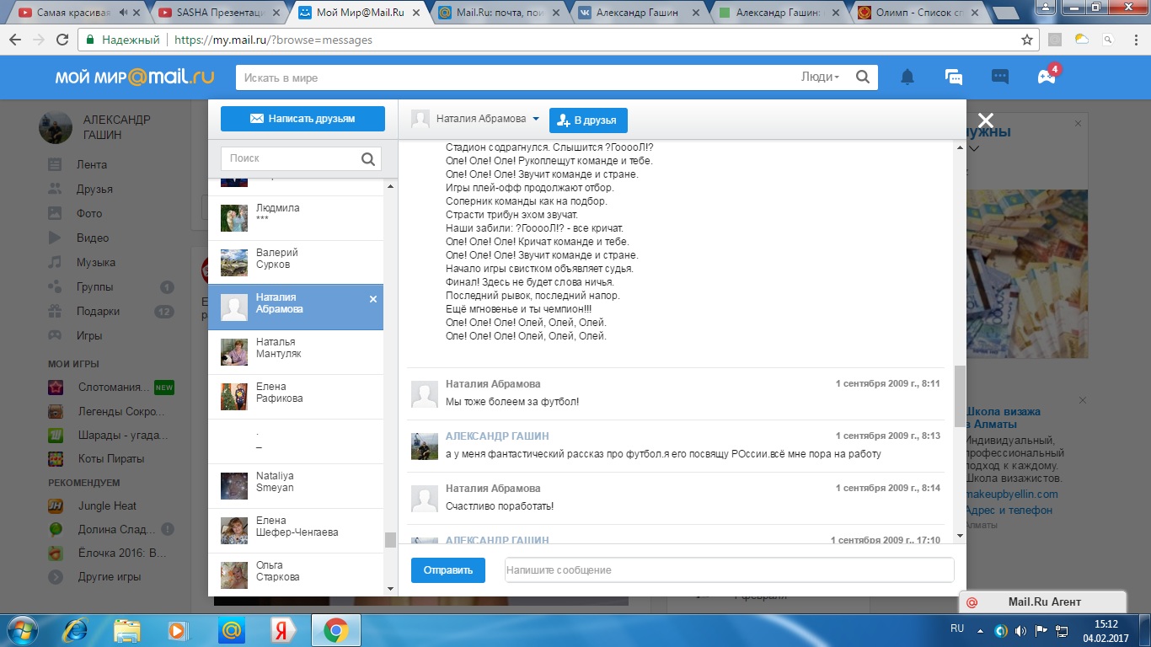Focus the contacts Поиск field
This screenshot has width=1151, height=647.
coord(290,158)
